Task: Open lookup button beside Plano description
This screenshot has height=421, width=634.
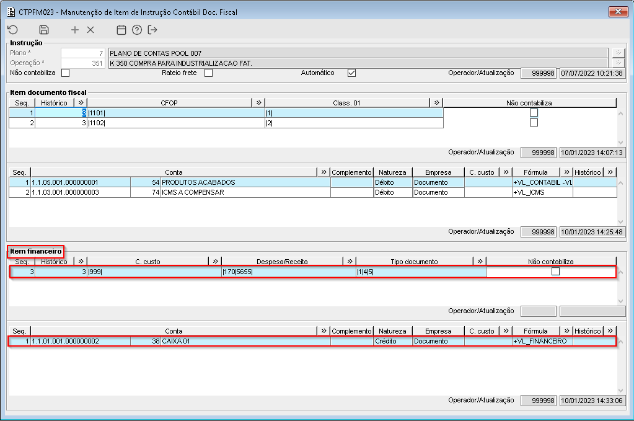Action: coord(619,53)
